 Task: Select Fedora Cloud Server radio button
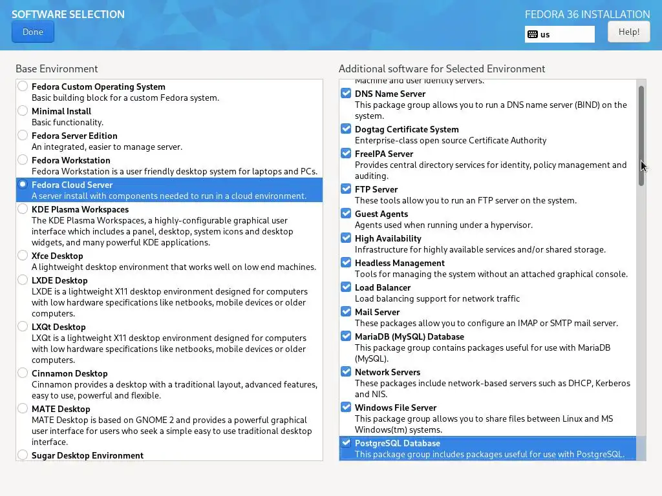[x=23, y=184]
